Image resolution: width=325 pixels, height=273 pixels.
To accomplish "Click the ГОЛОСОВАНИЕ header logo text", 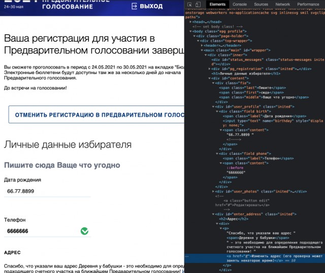I will coord(68,7).
